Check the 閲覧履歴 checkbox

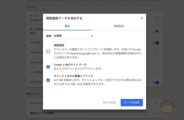tap(48, 52)
